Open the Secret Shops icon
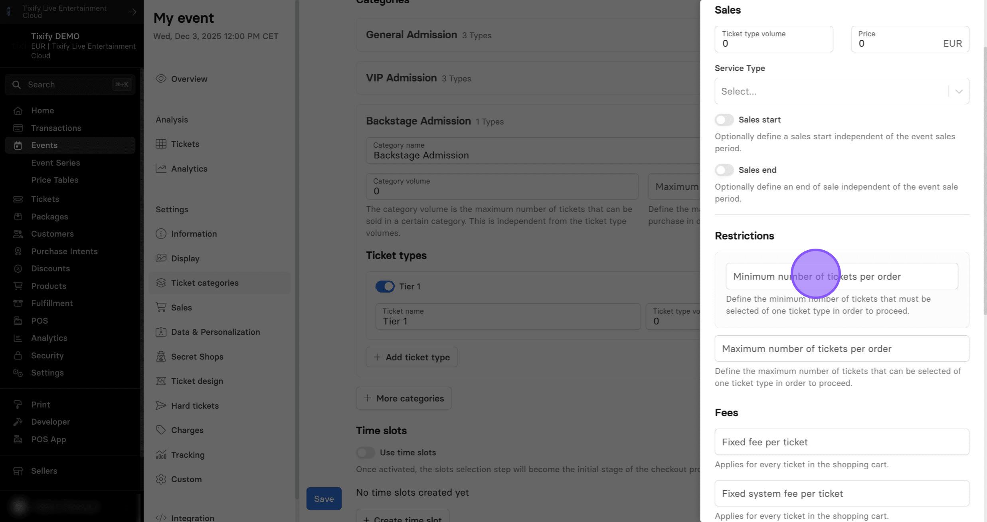Screen dimensions: 987x522 [161, 356]
